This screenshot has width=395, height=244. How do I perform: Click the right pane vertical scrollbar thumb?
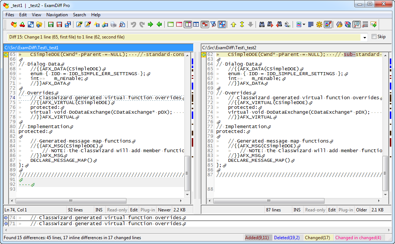click(385, 174)
